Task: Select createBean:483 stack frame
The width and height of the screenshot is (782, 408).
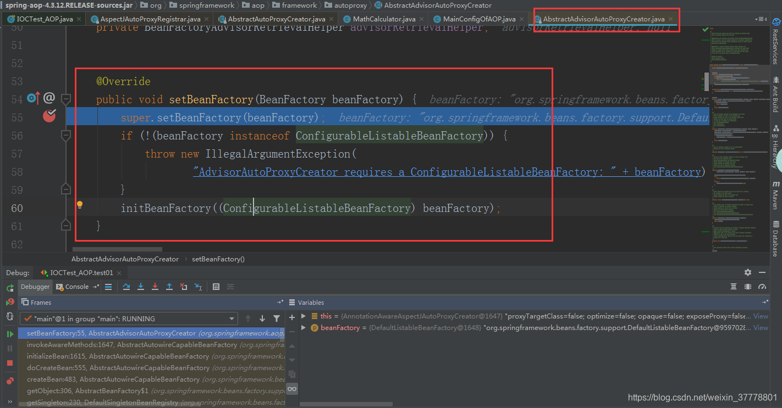Action: point(151,379)
